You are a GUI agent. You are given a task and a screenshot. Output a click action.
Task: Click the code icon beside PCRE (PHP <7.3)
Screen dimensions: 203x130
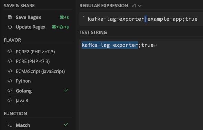pos(10,61)
